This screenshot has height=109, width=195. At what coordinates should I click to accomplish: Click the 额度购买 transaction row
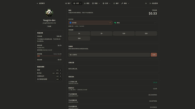[x=112, y=89]
